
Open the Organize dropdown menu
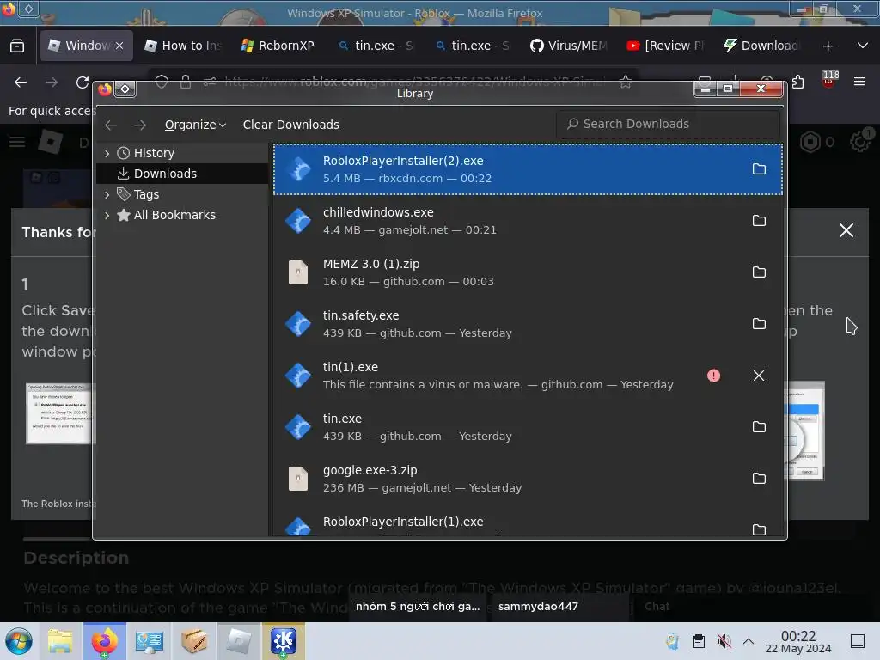(195, 125)
